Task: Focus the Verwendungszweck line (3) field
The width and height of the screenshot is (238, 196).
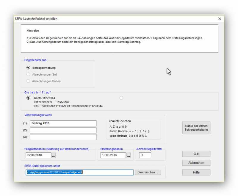Action: point(63,137)
